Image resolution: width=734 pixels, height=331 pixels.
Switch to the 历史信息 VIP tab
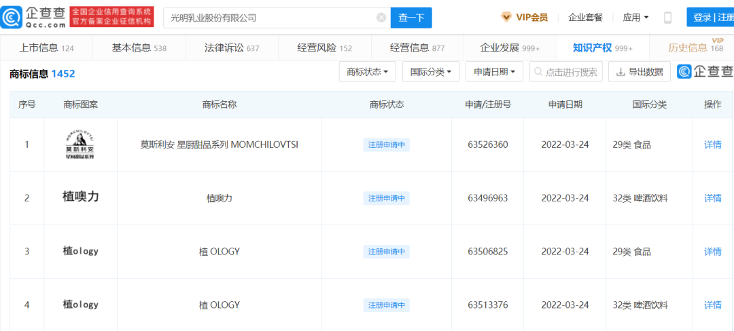(x=692, y=47)
